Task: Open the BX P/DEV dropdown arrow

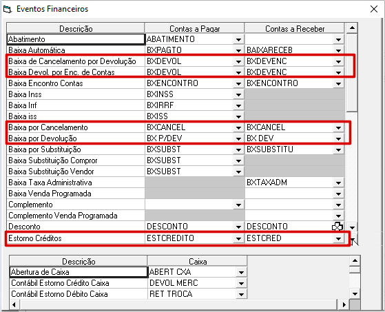Action: click(x=238, y=138)
